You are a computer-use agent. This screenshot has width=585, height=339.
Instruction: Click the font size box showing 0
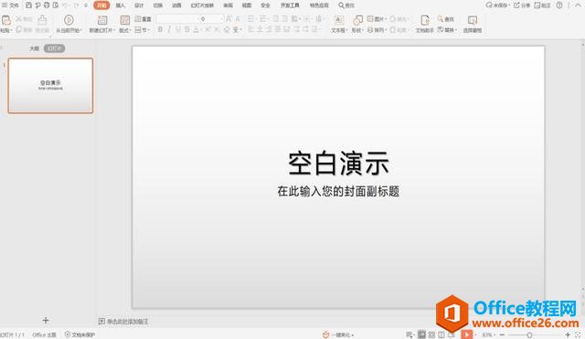(x=210, y=18)
